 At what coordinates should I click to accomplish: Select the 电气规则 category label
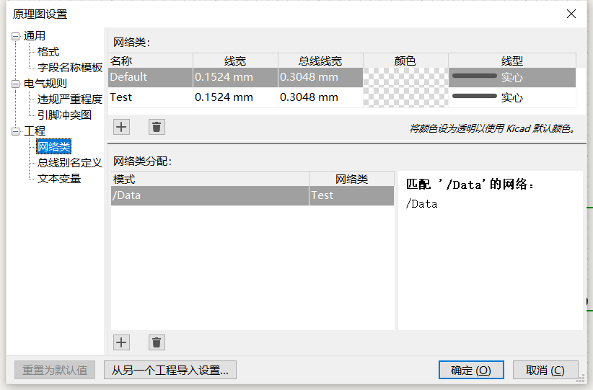pos(45,84)
